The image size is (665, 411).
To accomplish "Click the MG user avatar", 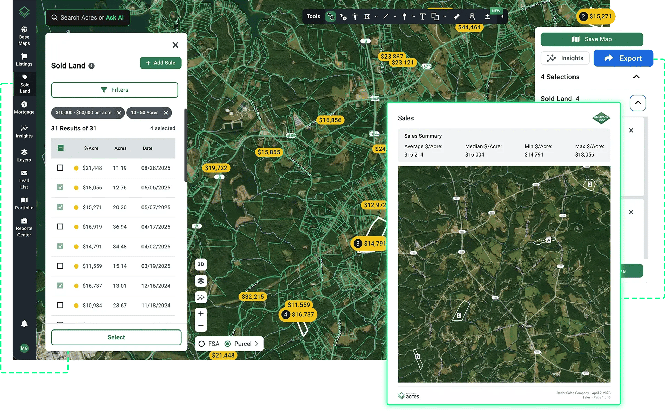I will 24,348.
